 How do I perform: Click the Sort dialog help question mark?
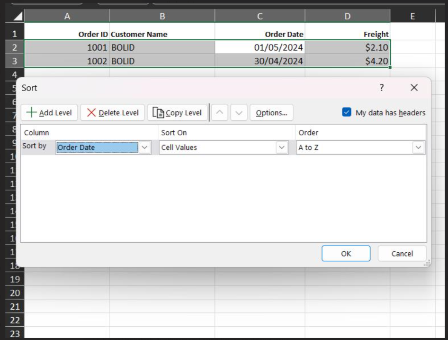click(x=382, y=88)
